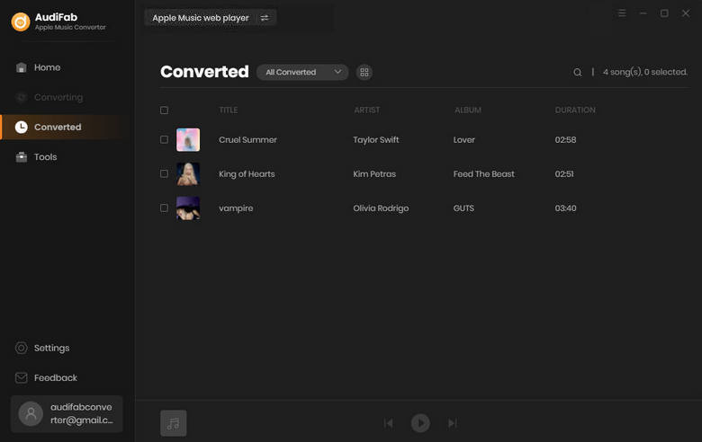This screenshot has height=442, width=702.
Task: Click the Converted clock icon
Action: click(x=21, y=127)
